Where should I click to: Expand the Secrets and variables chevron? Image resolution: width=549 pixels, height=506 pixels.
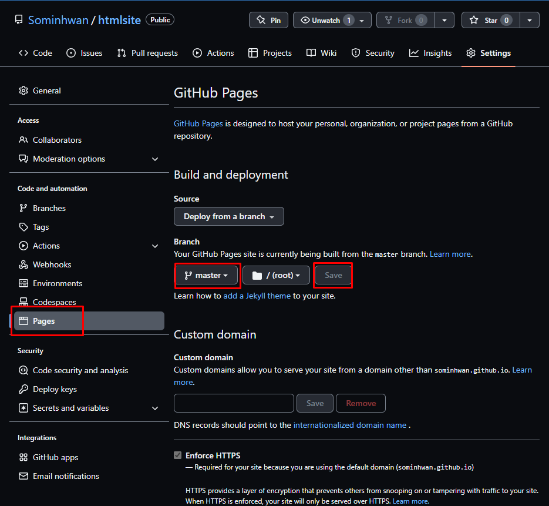click(x=155, y=408)
